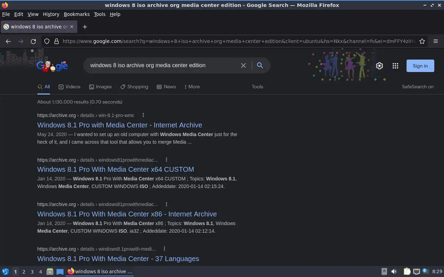Click the removable media tray icon
Viewport: 444px width, 277px height.
(384, 271)
